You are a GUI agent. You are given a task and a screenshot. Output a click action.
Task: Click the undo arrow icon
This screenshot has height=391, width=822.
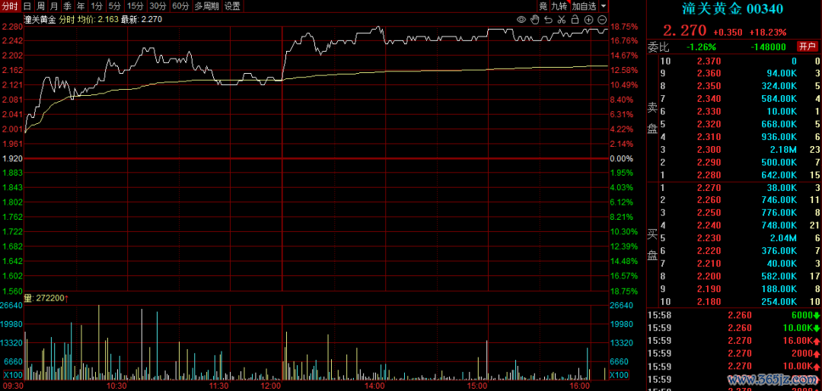(x=547, y=19)
